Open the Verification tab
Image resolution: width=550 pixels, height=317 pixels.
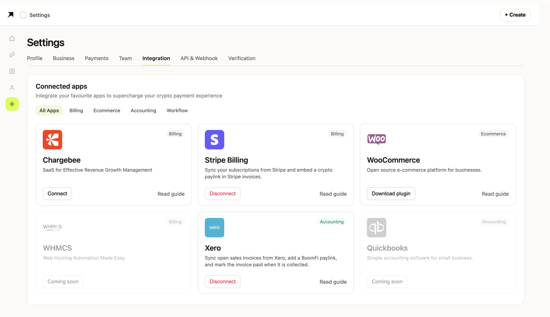242,58
